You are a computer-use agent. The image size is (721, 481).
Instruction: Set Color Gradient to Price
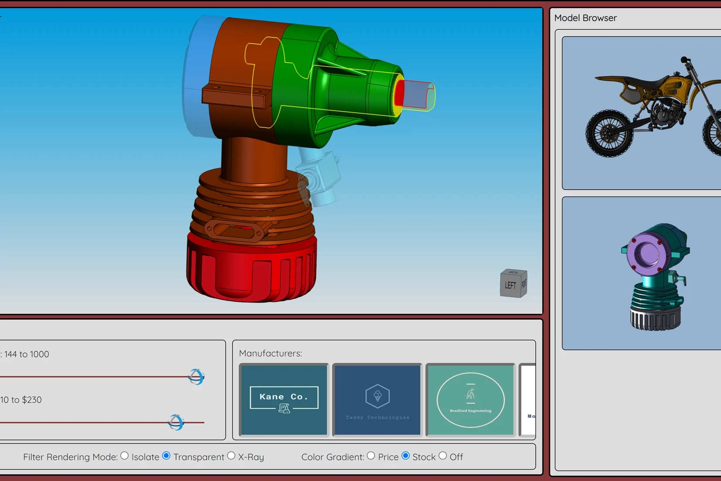371,456
